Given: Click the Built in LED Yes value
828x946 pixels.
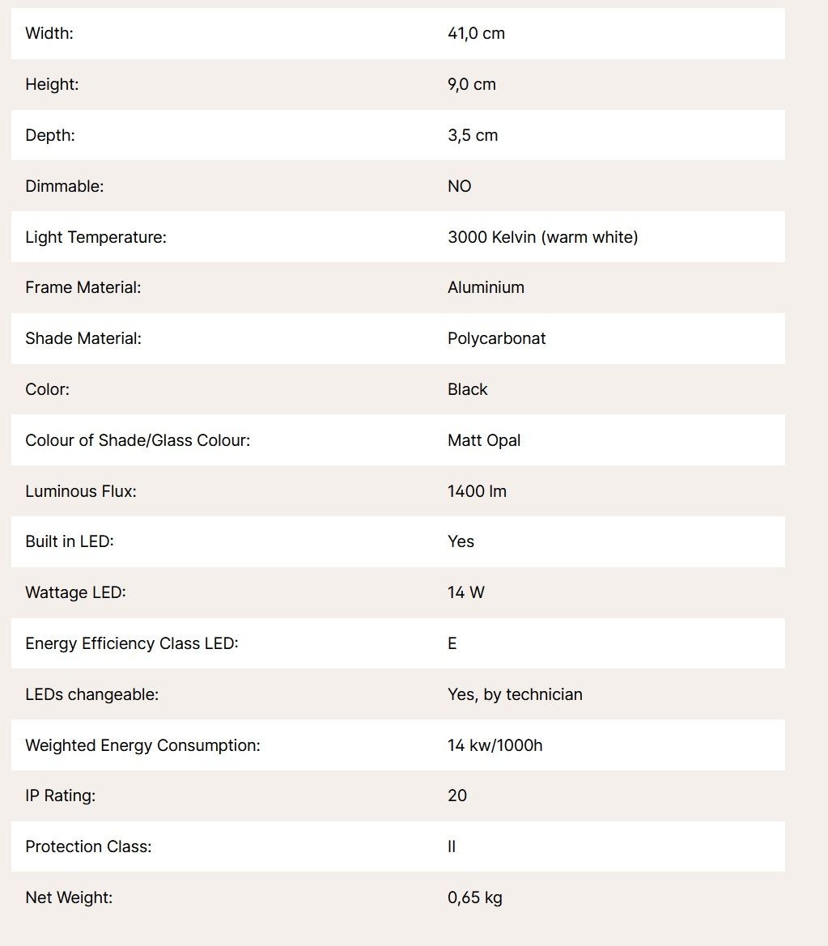Looking at the screenshot, I should click(x=461, y=541).
